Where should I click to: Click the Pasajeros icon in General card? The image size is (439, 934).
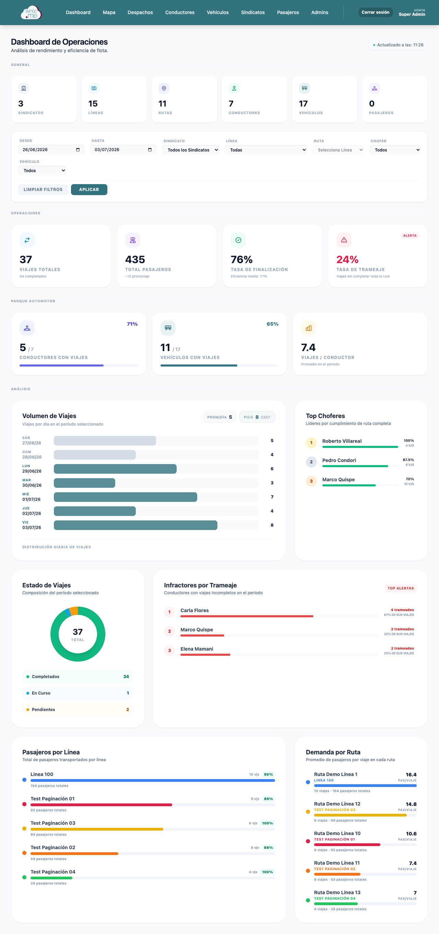[375, 88]
